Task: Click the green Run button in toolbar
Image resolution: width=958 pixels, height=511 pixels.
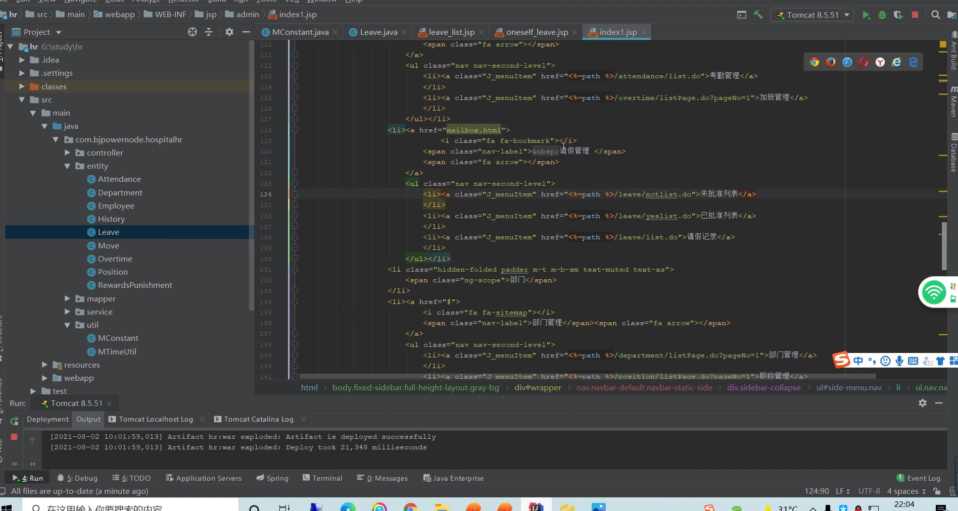Action: (x=866, y=15)
